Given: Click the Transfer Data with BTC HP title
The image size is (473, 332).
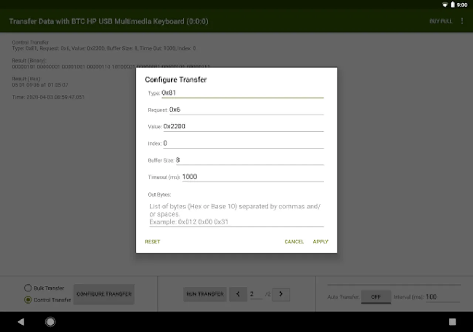Looking at the screenshot, I should click(109, 21).
